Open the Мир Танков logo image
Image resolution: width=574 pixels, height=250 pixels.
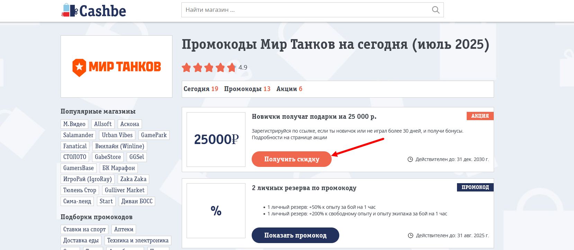pyautogui.click(x=116, y=66)
